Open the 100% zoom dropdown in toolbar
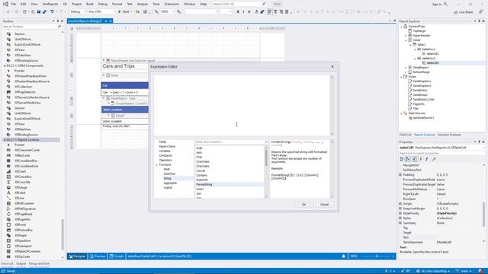 pyautogui.click(x=168, y=12)
